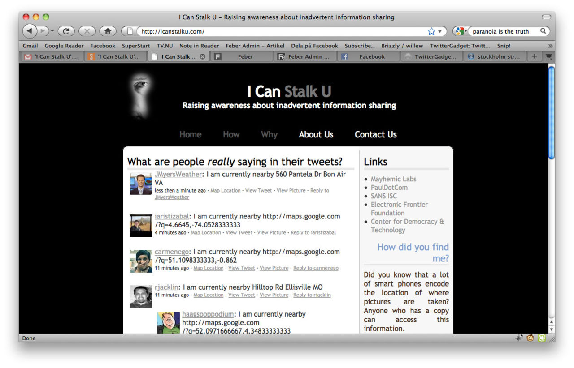Open the list-all-tabs dropdown at tab bar end
The width and height of the screenshot is (574, 368).
[x=549, y=56]
